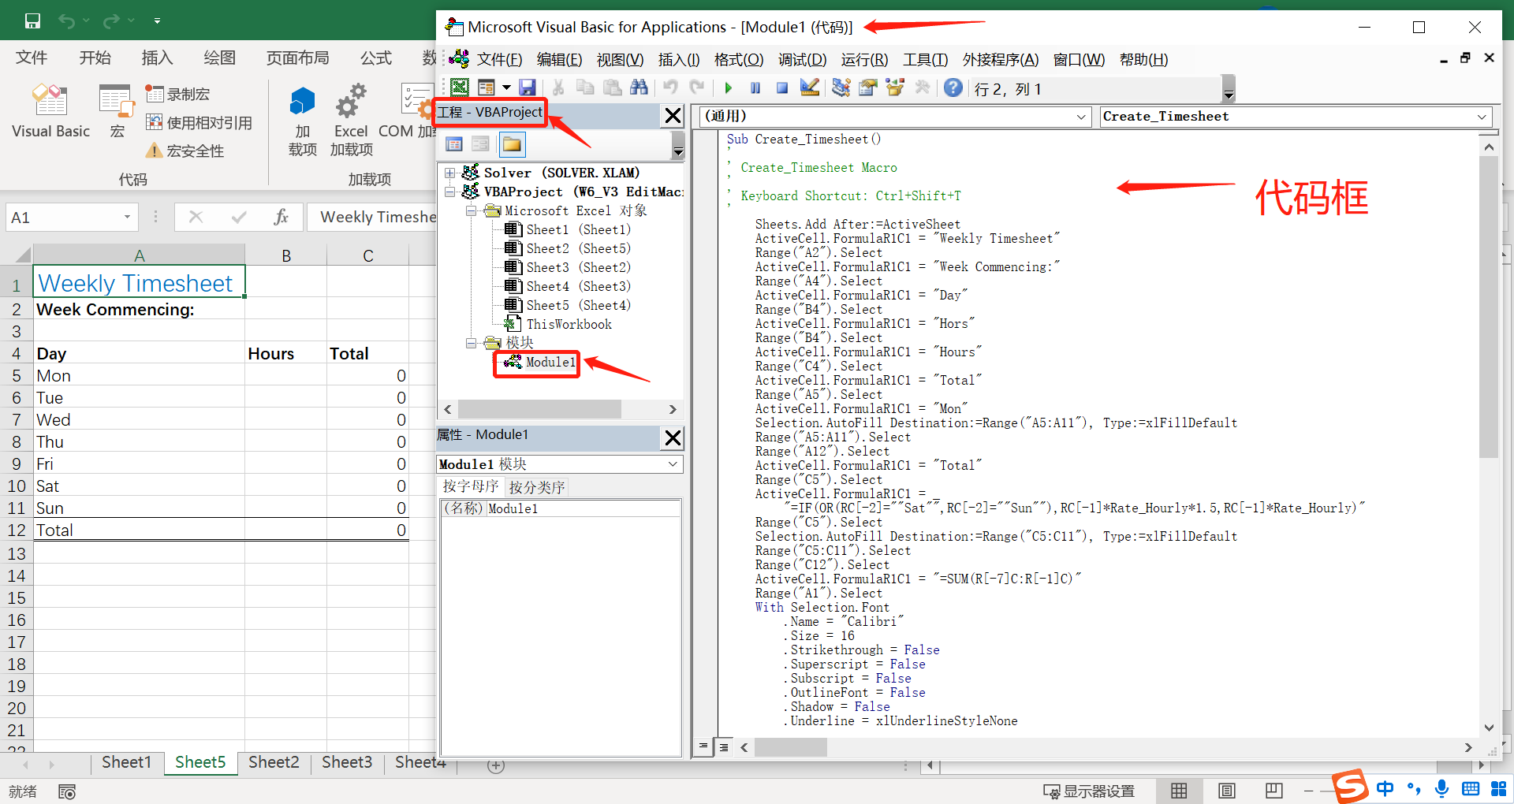Viewport: 1514px width, 804px height.
Task: Close the 属性 - Module1 pane
Action: click(x=673, y=437)
